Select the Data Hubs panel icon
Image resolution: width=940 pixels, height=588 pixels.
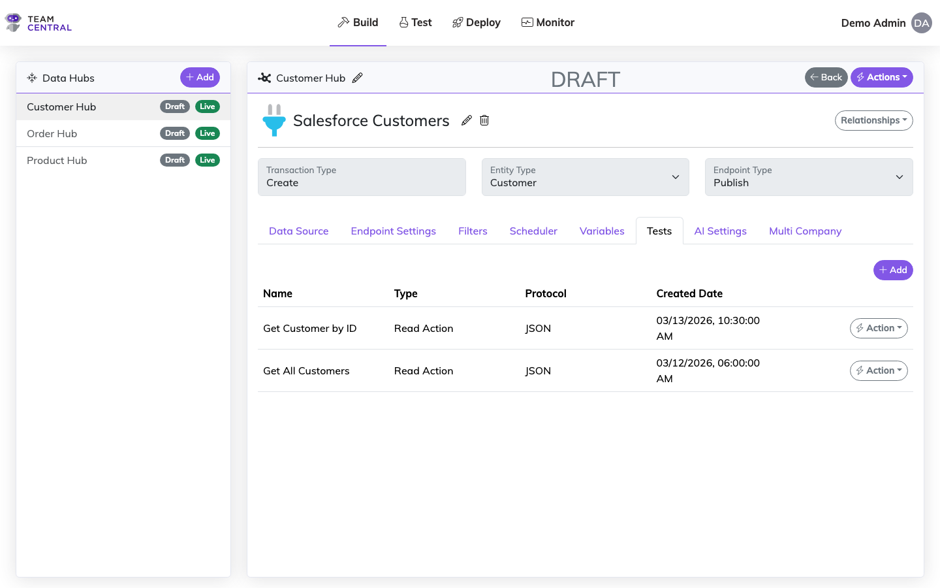31,77
